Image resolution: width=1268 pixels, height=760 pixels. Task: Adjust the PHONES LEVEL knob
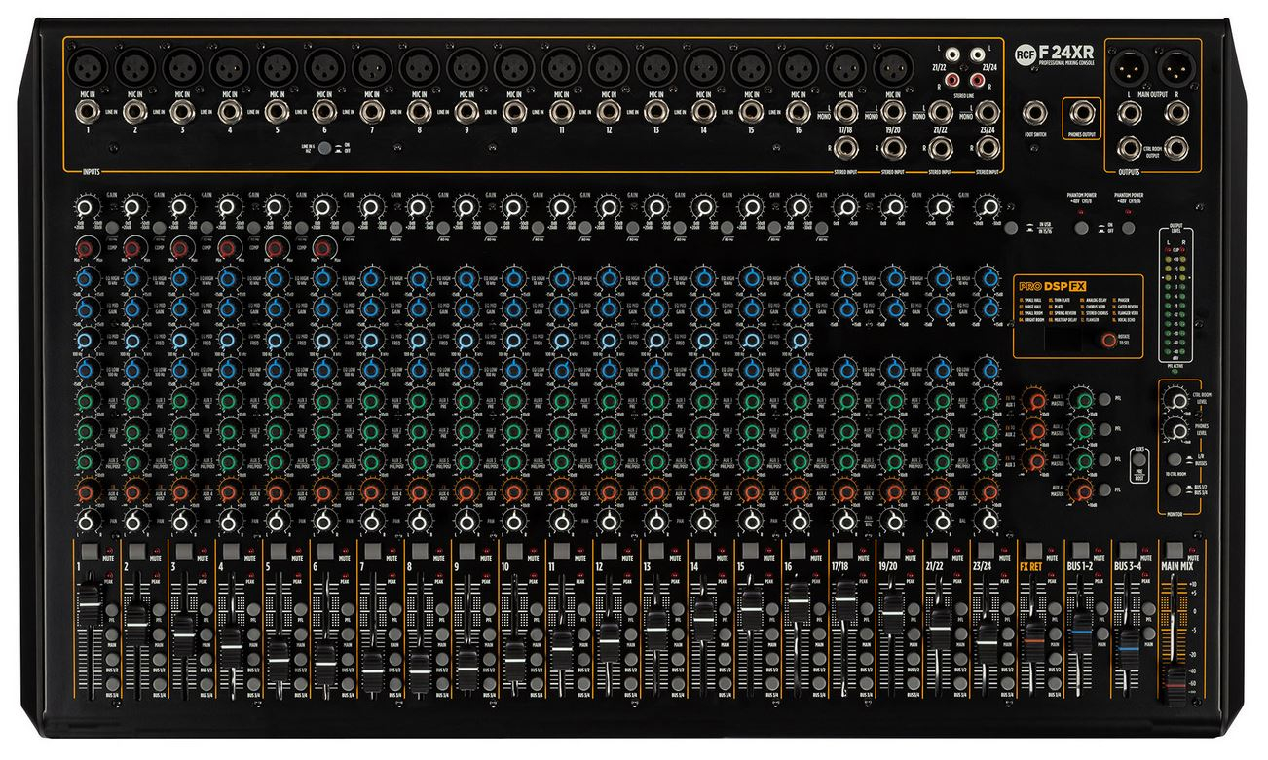[x=1179, y=430]
